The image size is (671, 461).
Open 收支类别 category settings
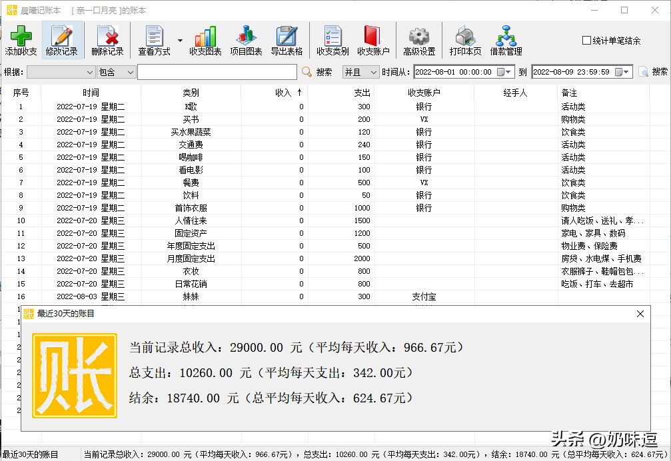coord(333,41)
